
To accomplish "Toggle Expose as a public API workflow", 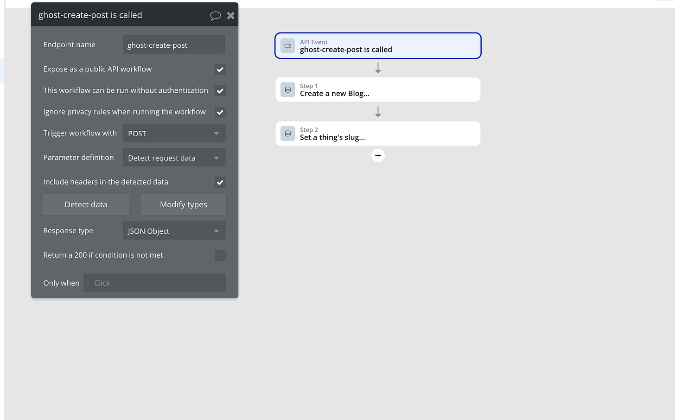I will 220,70.
